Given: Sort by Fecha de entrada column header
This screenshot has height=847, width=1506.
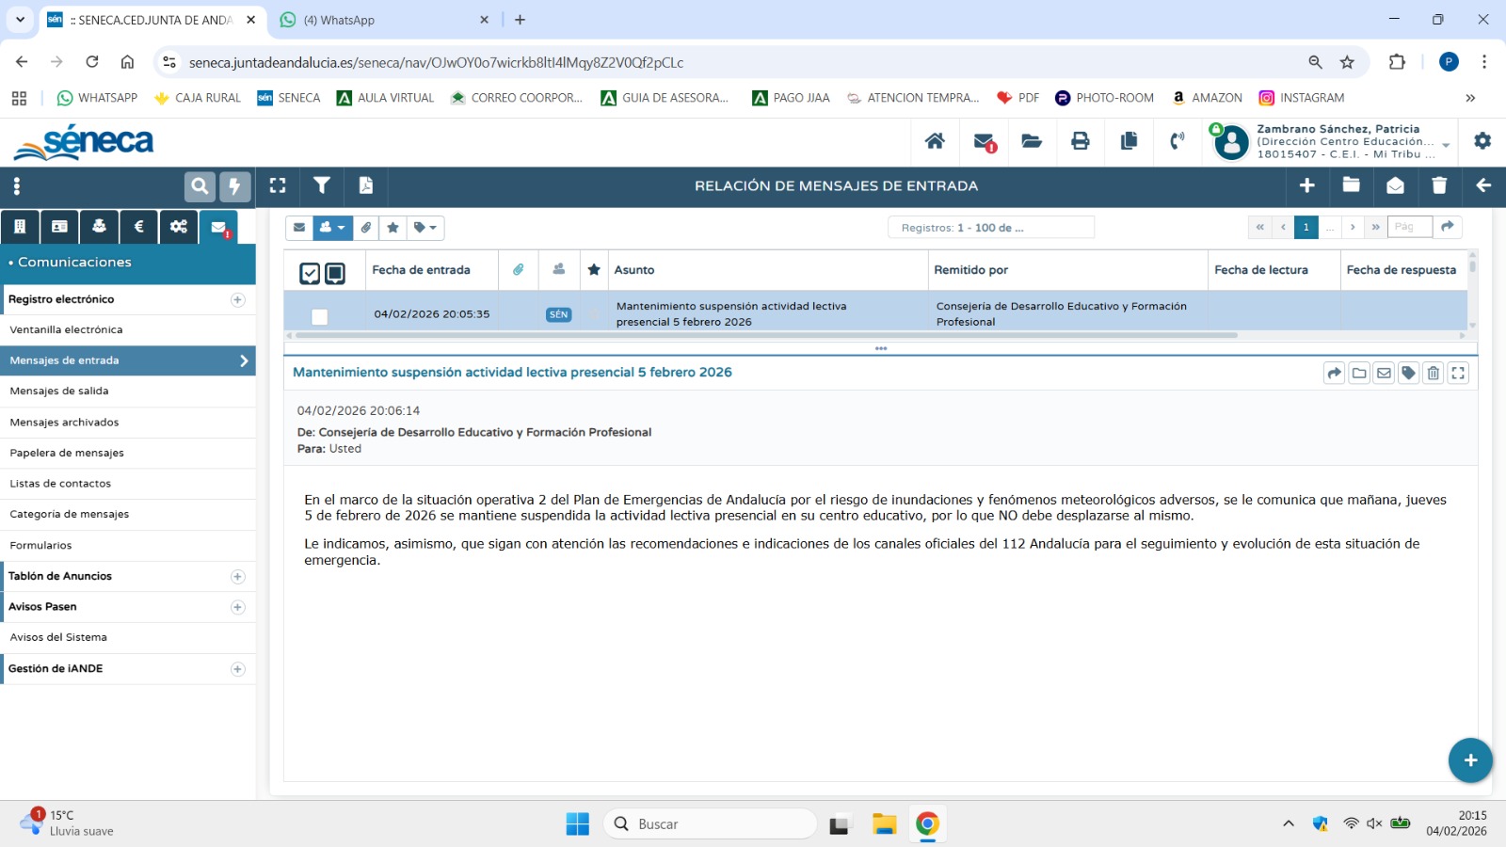Looking at the screenshot, I should point(421,270).
